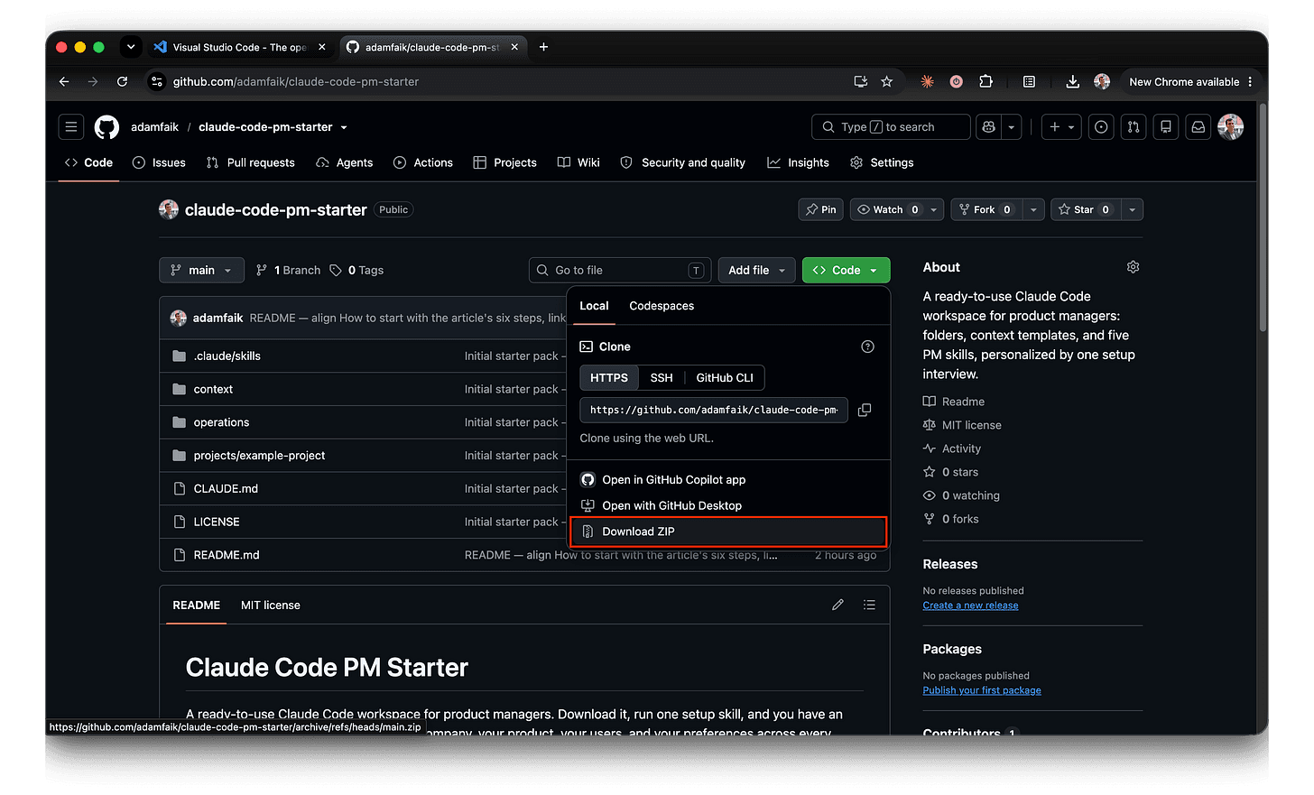Click the clone help question mark icon

click(867, 347)
